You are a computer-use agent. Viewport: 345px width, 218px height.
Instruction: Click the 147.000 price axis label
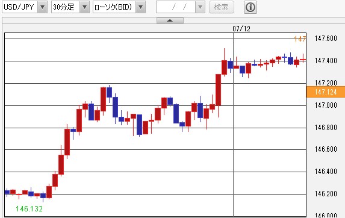326,105
